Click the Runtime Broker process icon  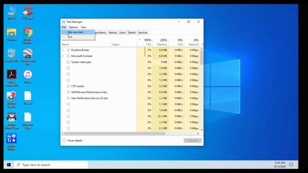(x=68, y=50)
